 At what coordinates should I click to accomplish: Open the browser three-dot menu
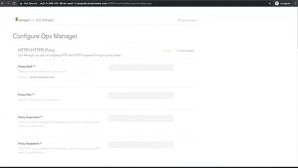pos(296,3)
